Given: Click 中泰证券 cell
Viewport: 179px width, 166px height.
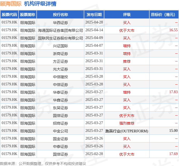Looking at the screenshot, I should point(60,147).
